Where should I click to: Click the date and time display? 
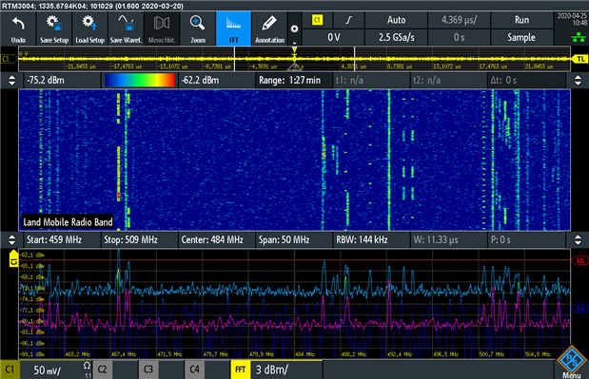pos(572,20)
